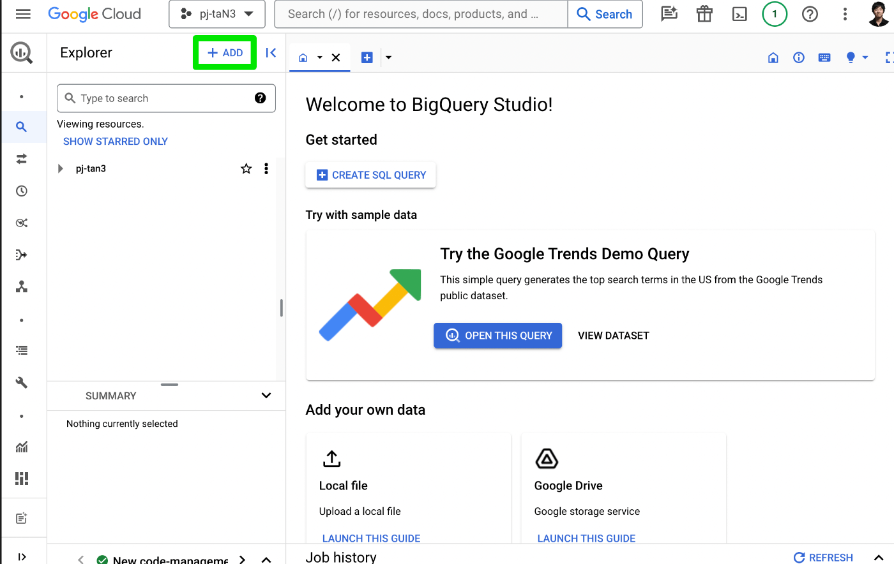Select the home tab in editor

(303, 57)
